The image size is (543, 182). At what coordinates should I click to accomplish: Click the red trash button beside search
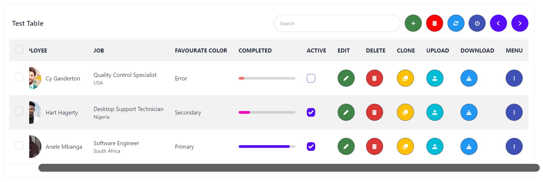pyautogui.click(x=435, y=23)
